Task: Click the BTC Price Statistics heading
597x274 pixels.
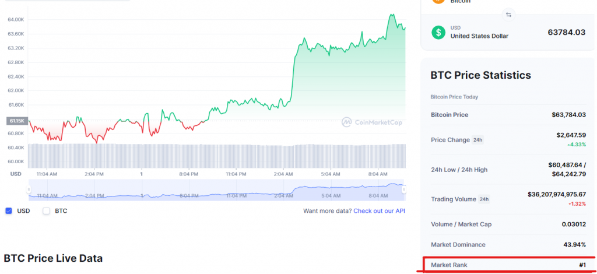Action: tap(480, 75)
